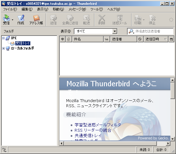The height and width of the screenshot is (154, 176).
Task: Click the preview pane scroll-down arrow
Action: (x=172, y=139)
